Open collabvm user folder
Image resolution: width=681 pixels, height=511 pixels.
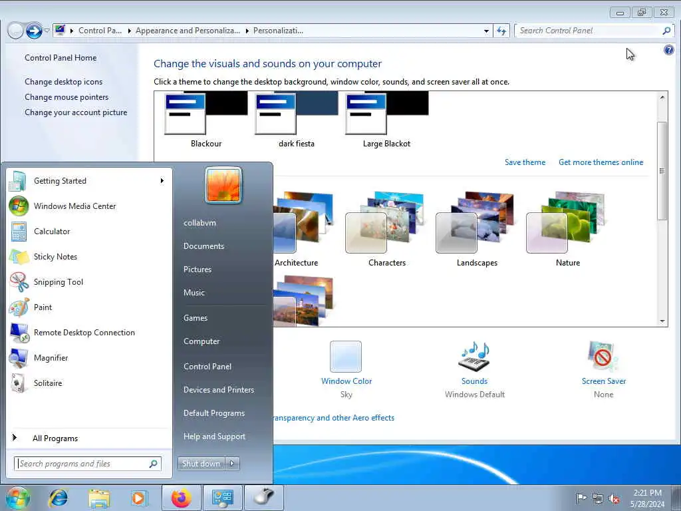coord(200,223)
